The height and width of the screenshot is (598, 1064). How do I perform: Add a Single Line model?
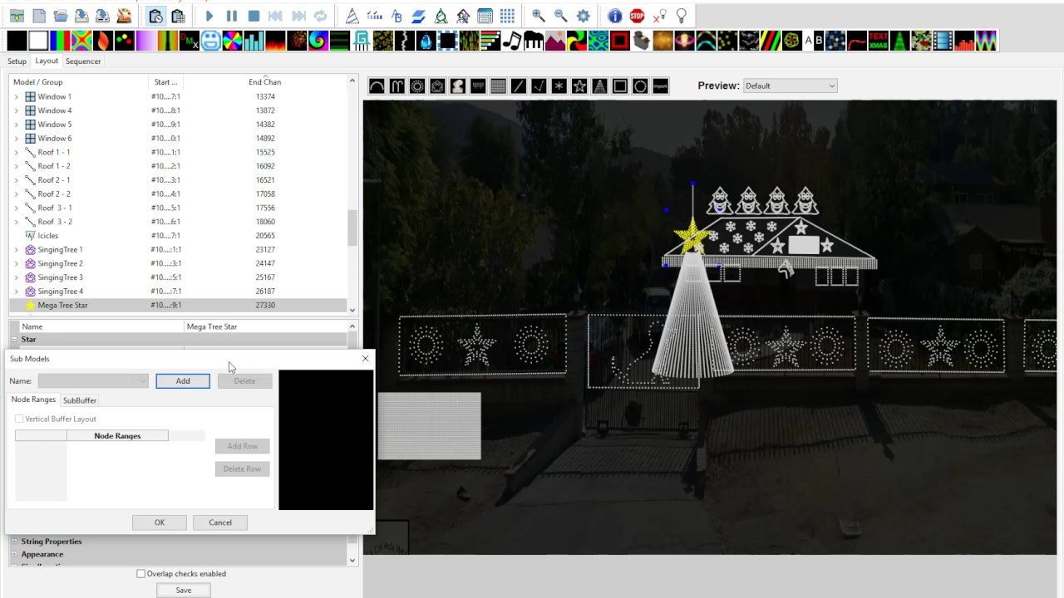(x=519, y=86)
